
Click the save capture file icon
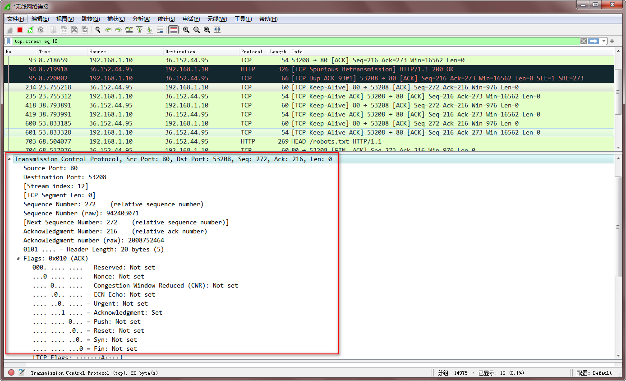click(x=64, y=30)
